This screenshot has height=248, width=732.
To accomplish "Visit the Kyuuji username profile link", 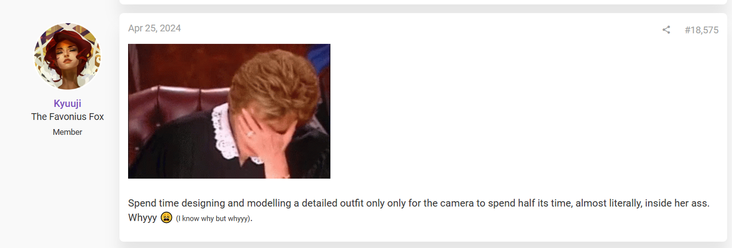I will tap(67, 103).
